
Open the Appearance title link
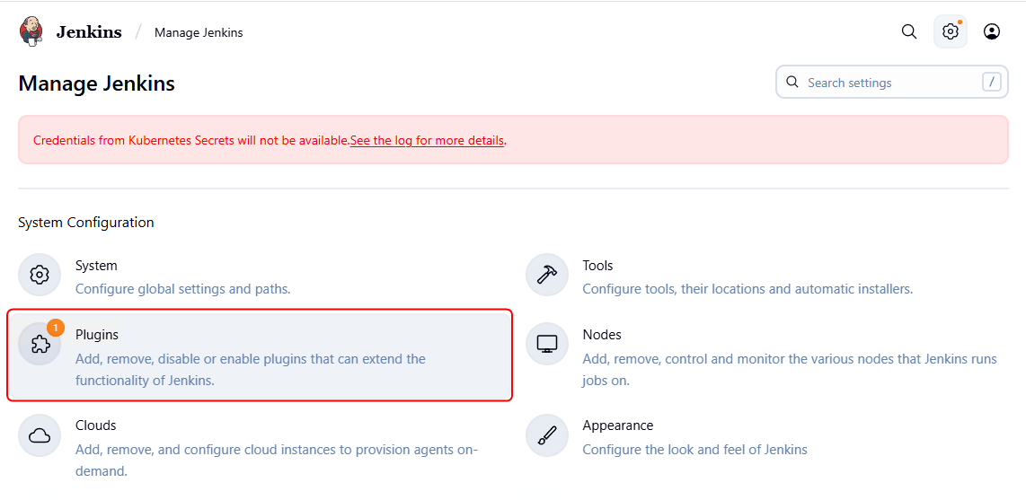(618, 425)
